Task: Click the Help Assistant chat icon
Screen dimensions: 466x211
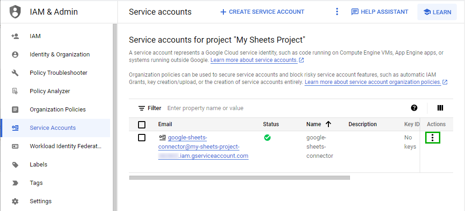Action: tap(355, 12)
